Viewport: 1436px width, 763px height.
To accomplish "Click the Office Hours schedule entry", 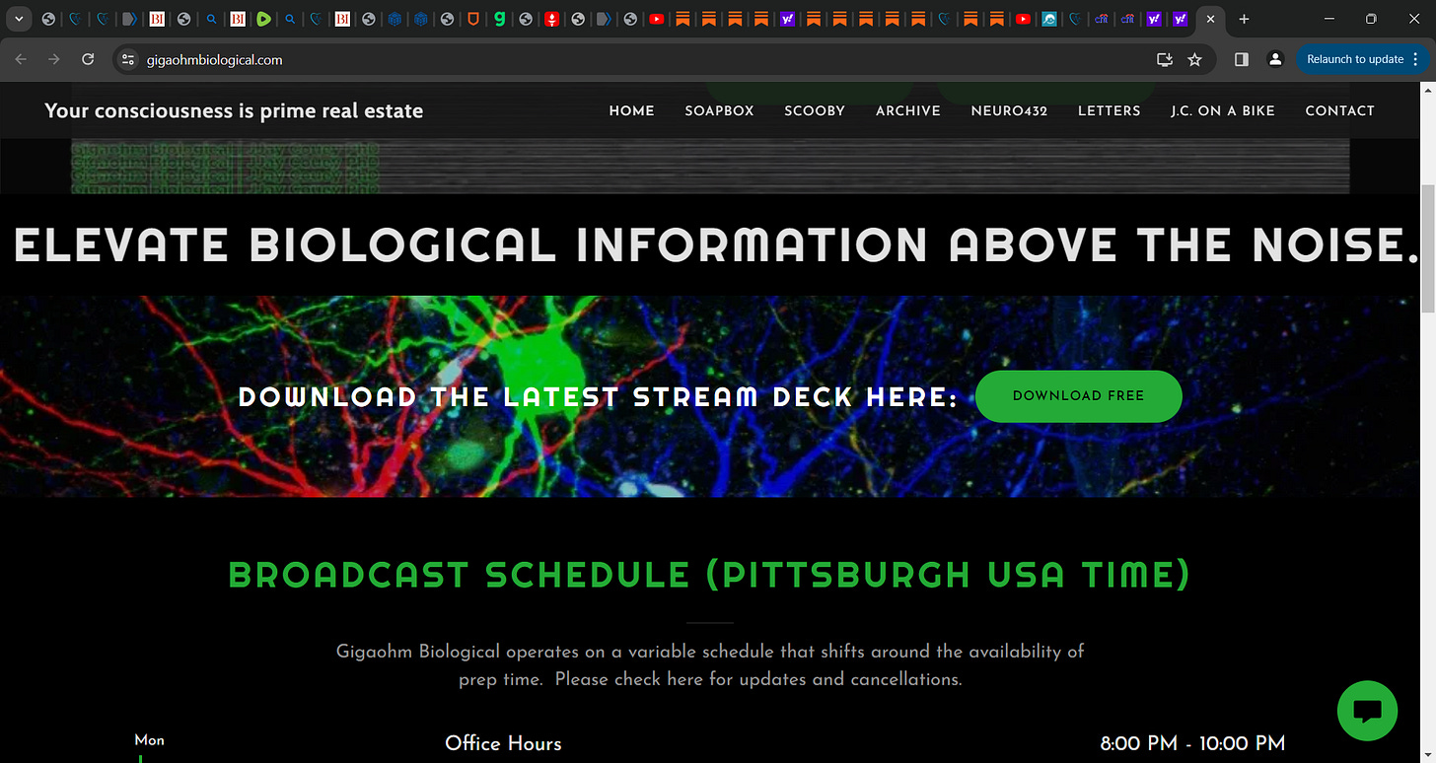I will pos(503,743).
